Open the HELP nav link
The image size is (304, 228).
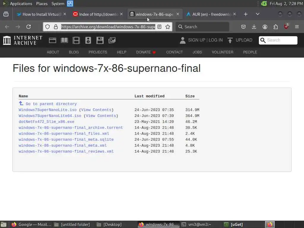tap(121, 52)
